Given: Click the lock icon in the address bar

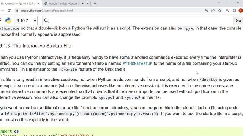Looking at the screenshot, I should coord(17,11).
